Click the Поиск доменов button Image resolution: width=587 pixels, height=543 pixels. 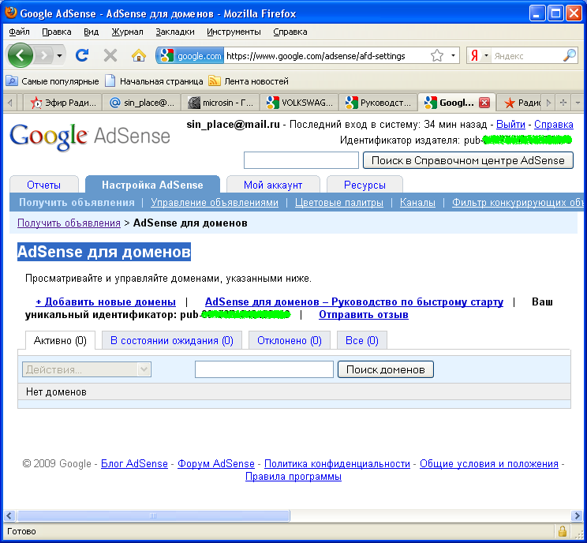click(386, 369)
